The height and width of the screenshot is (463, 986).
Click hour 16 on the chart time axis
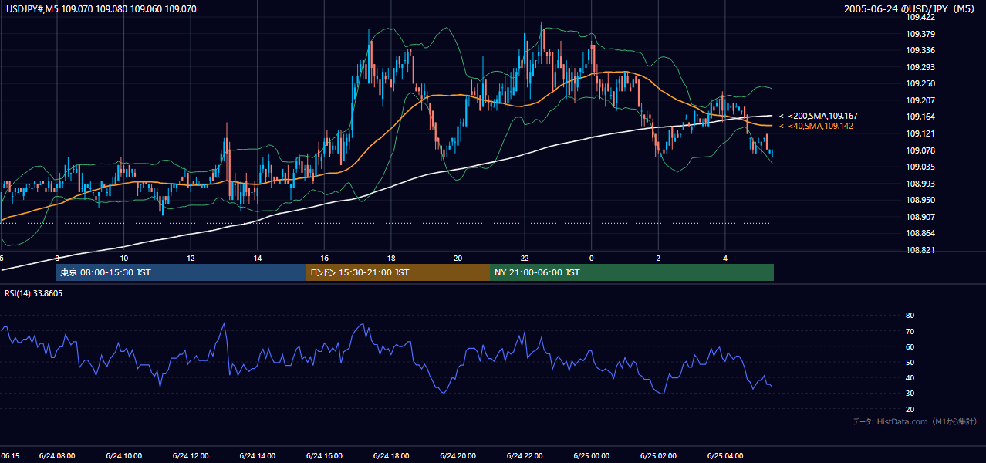point(324,258)
